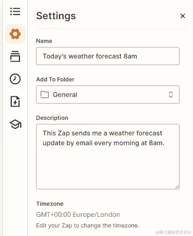Click the GMT+00:00 Europe/London timezone value
This screenshot has height=236, width=193.
tap(78, 214)
